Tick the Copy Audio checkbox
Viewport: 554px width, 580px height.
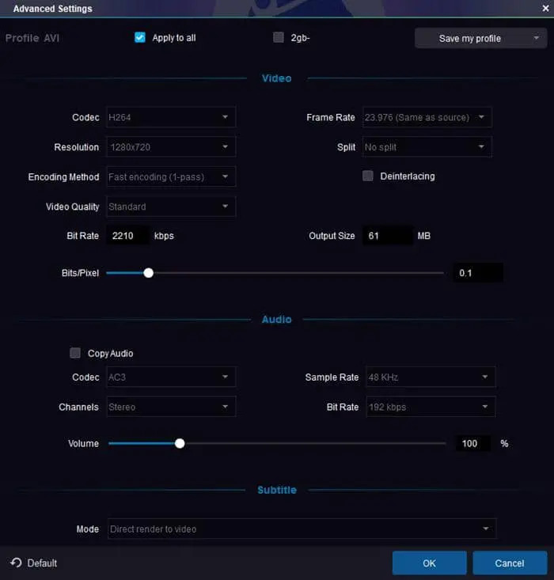pos(75,353)
